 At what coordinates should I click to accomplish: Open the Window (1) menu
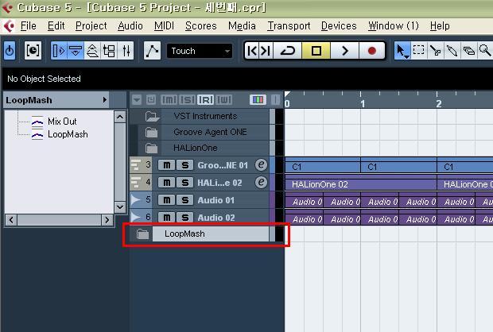pyautogui.click(x=394, y=25)
